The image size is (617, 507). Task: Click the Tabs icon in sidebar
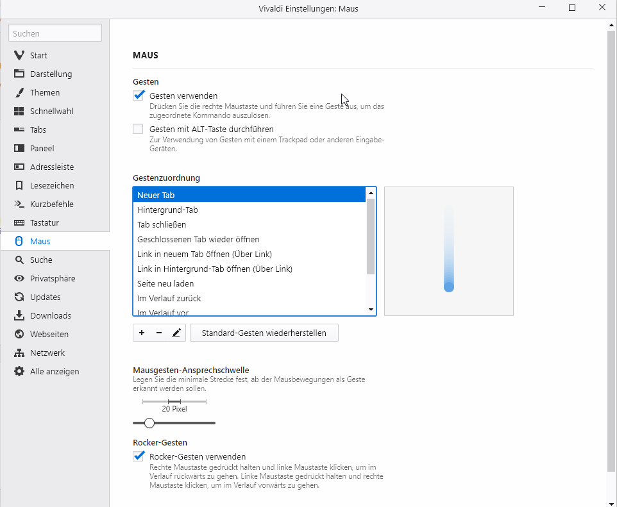19,129
